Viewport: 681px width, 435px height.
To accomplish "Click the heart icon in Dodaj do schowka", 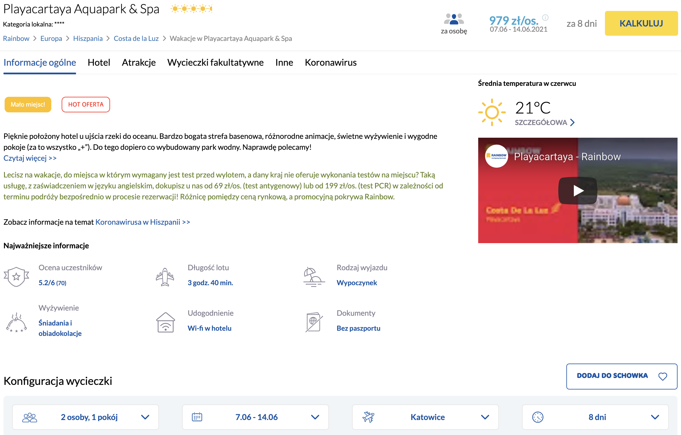I will tap(663, 376).
